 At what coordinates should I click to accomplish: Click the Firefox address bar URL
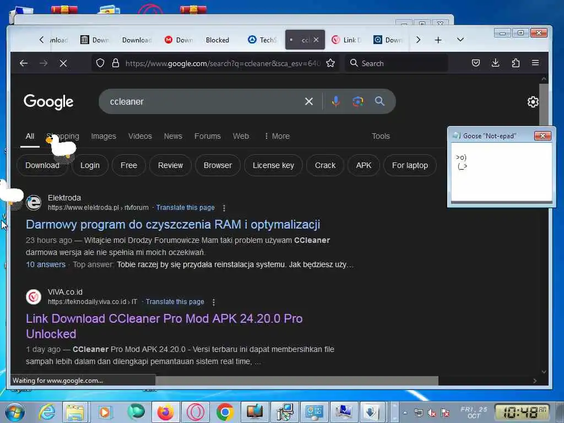tap(223, 63)
